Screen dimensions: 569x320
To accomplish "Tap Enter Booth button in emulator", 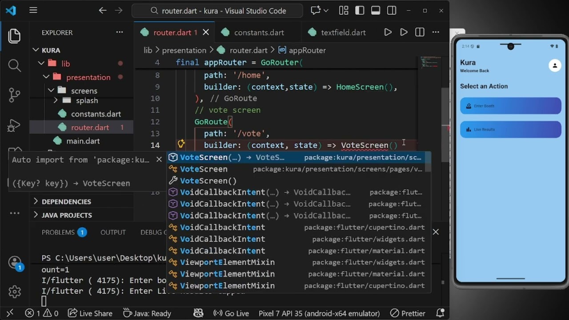I will coord(510,106).
